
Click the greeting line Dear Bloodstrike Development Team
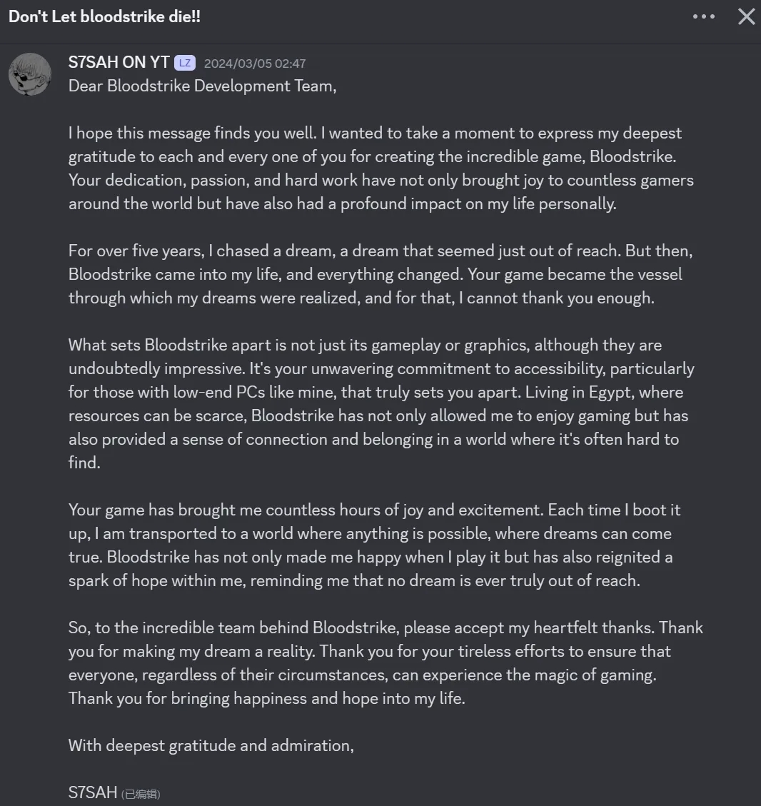202,86
